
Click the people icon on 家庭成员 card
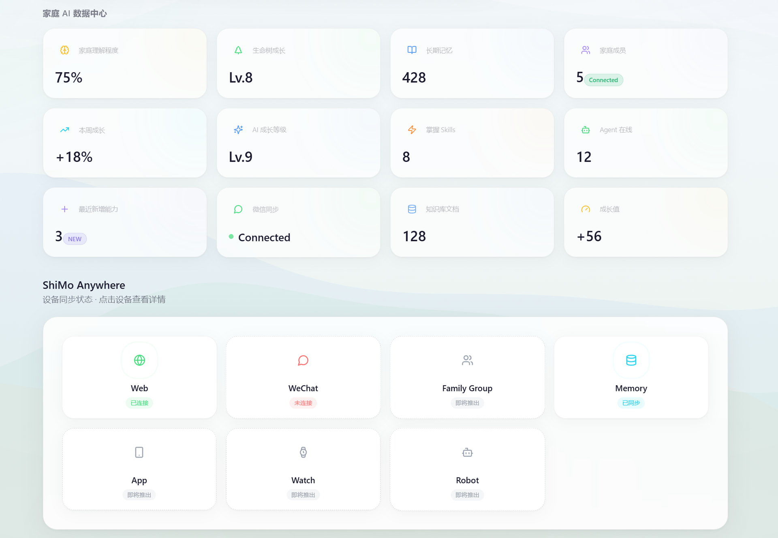586,50
